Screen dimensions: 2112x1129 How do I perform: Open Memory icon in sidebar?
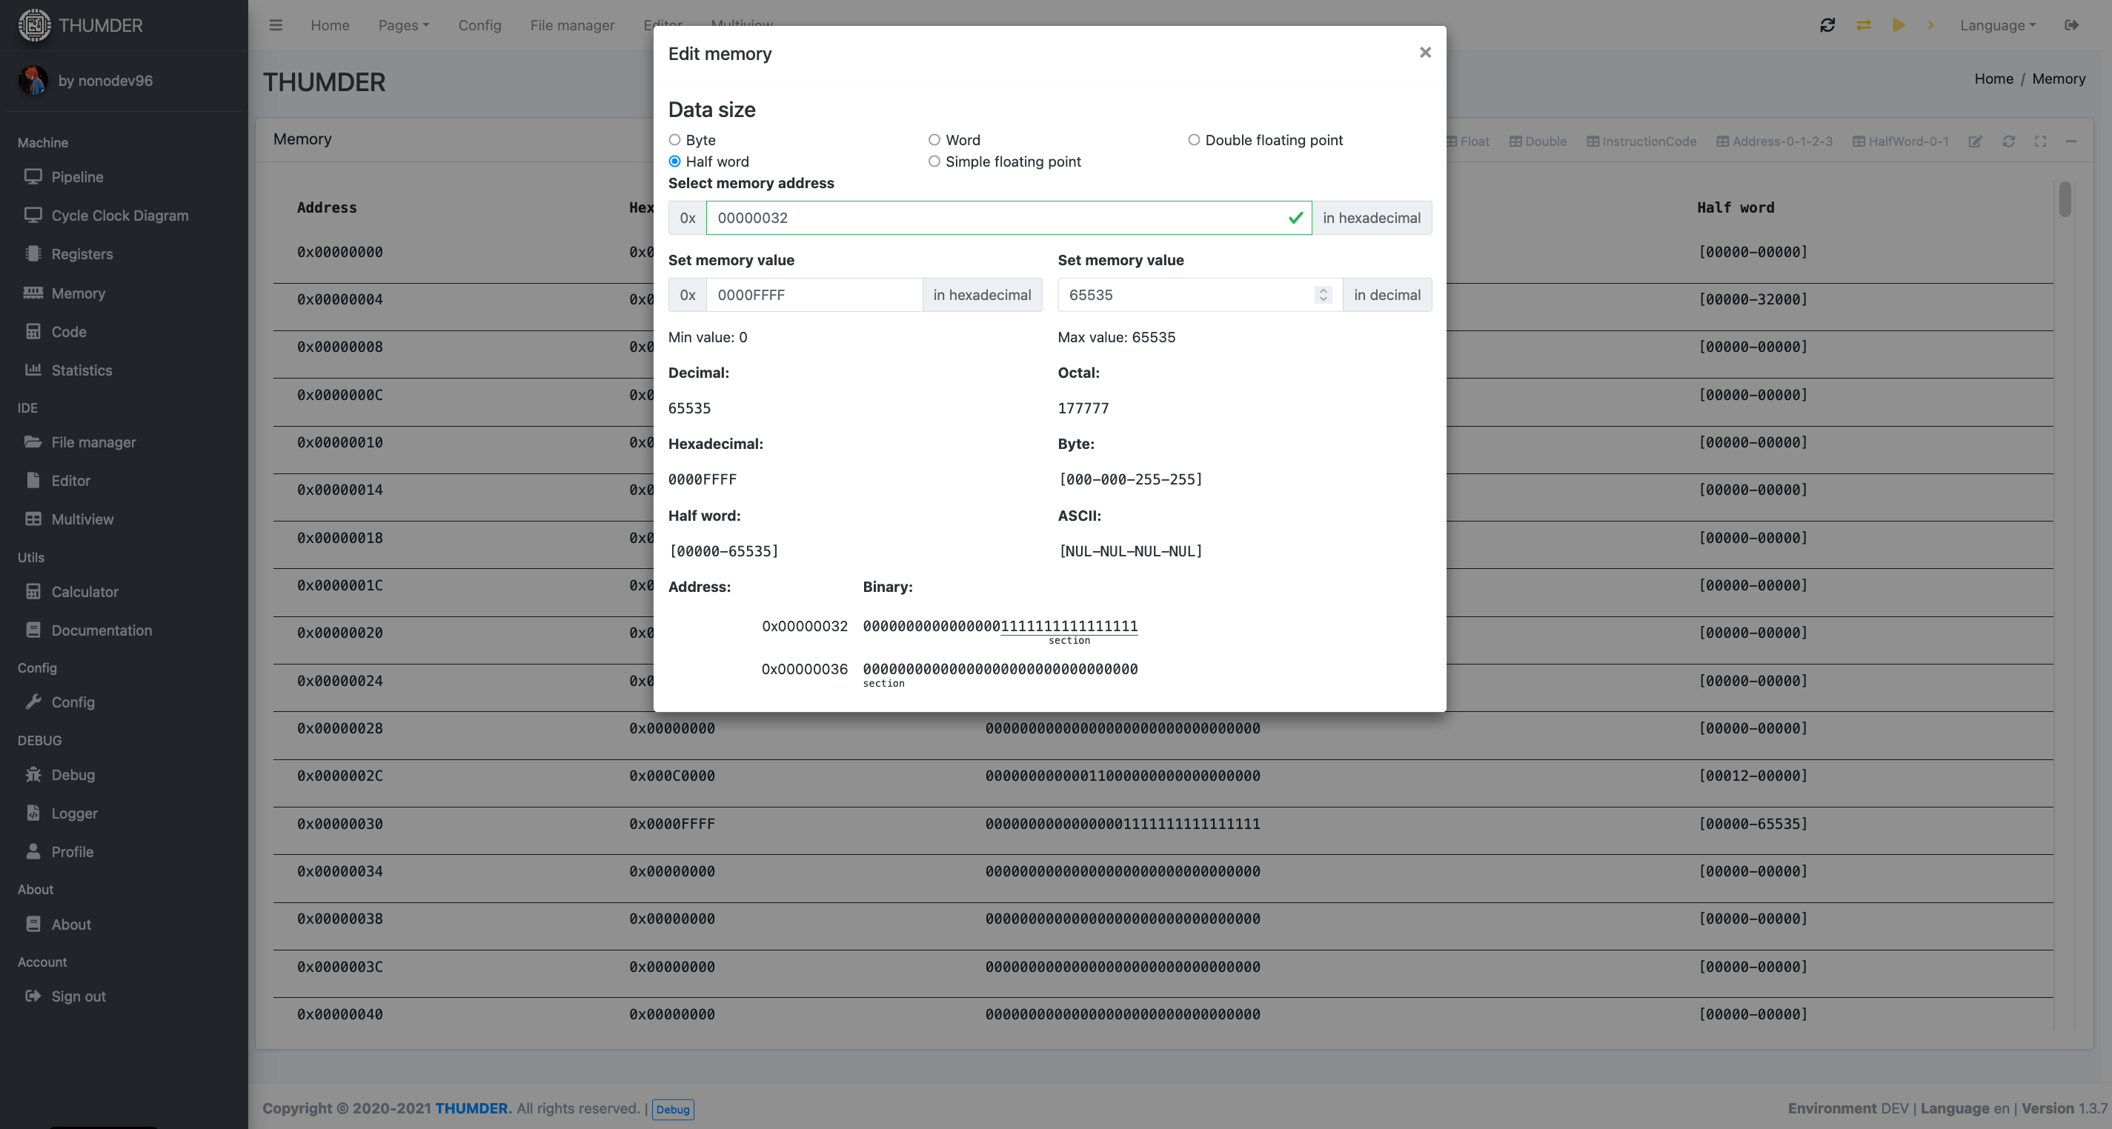coord(33,293)
